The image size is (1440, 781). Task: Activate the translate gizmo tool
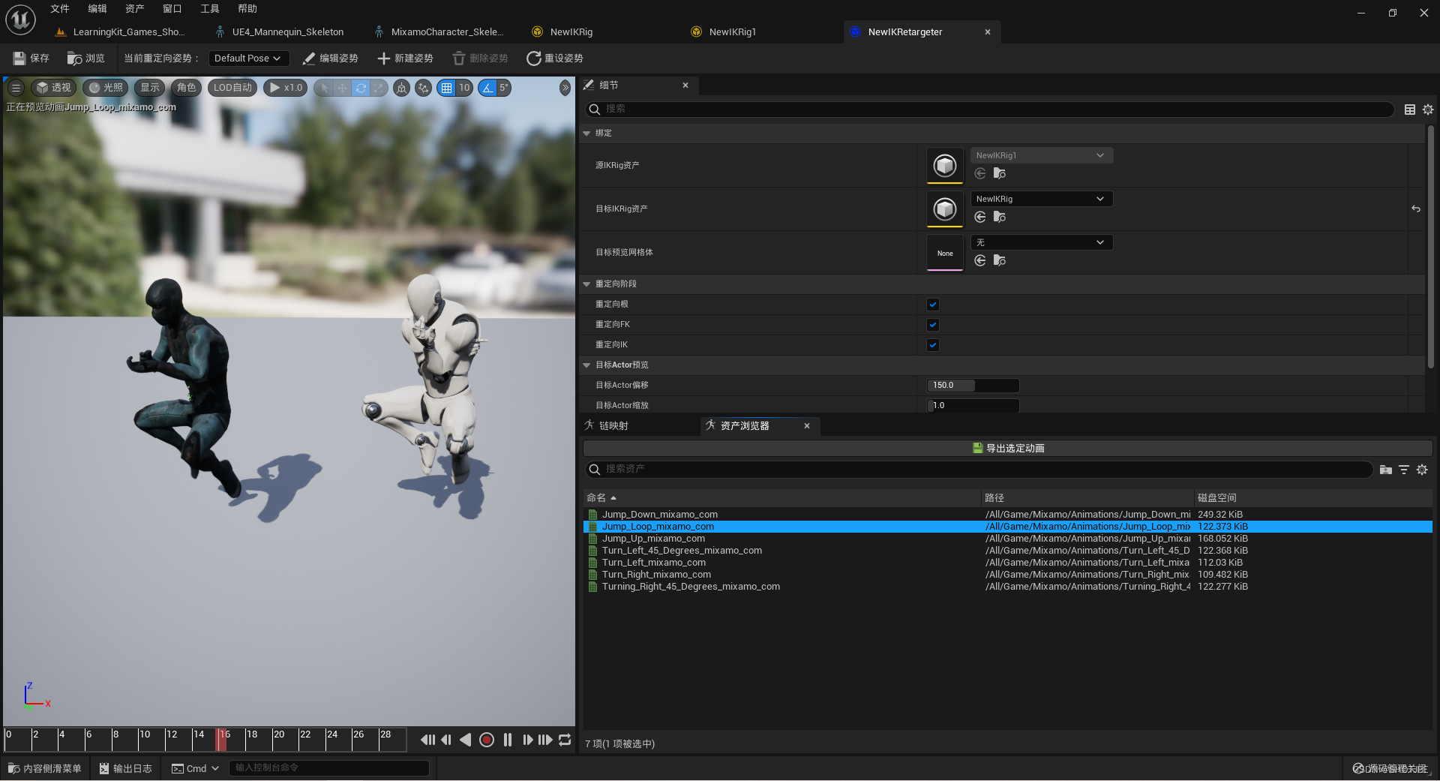pyautogui.click(x=342, y=88)
